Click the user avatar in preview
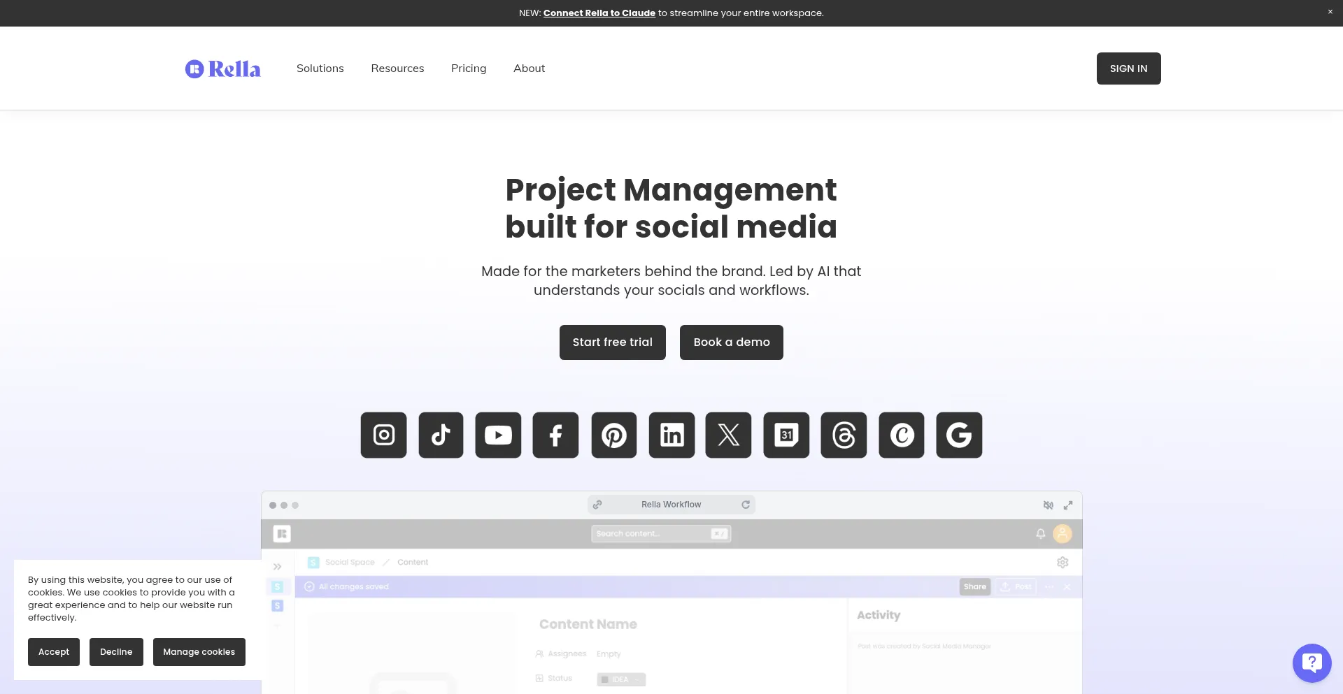1343x694 pixels. pyautogui.click(x=1063, y=534)
